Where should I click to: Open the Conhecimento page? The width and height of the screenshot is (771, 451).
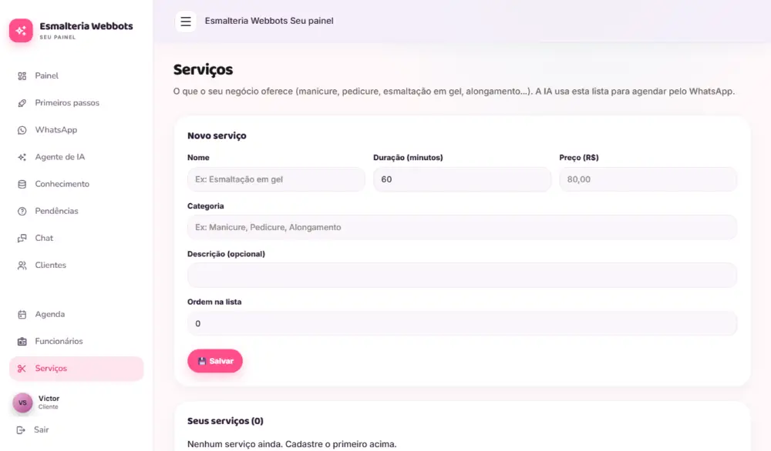click(76, 184)
